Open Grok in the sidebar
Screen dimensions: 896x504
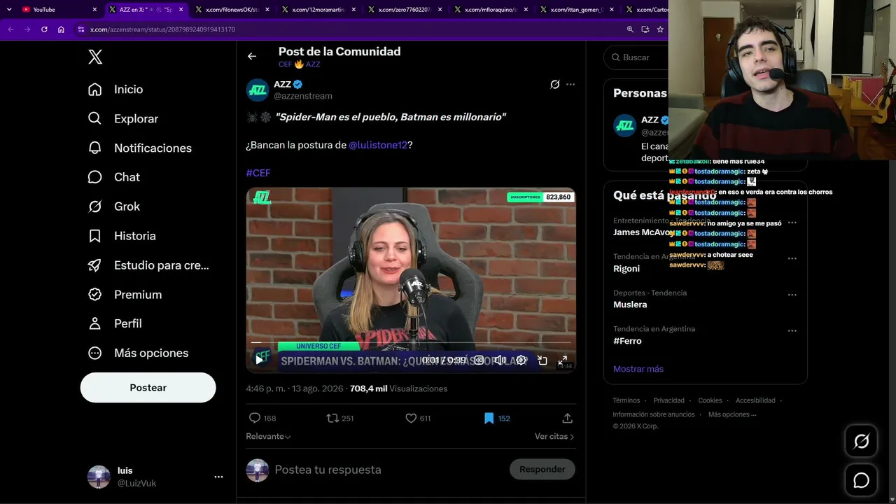(113, 206)
